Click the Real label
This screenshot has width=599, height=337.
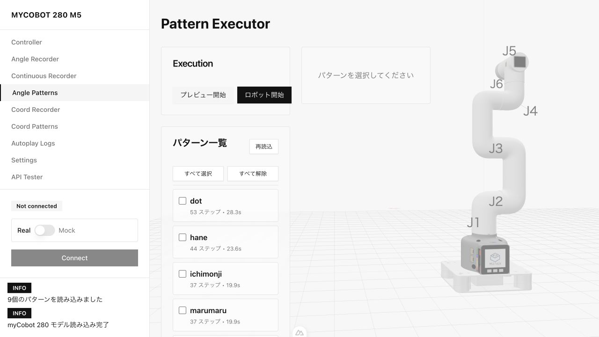point(24,230)
